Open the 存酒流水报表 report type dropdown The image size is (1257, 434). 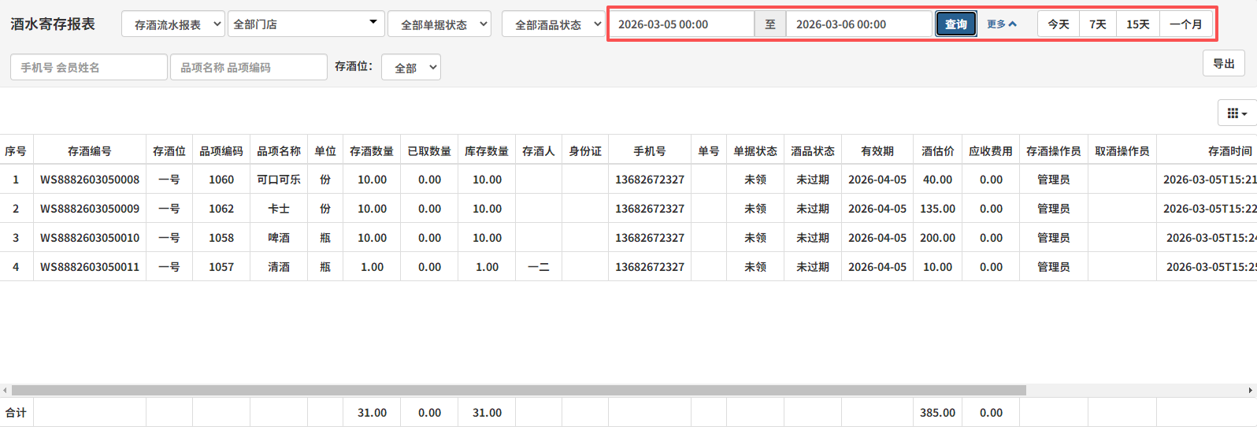(x=173, y=24)
